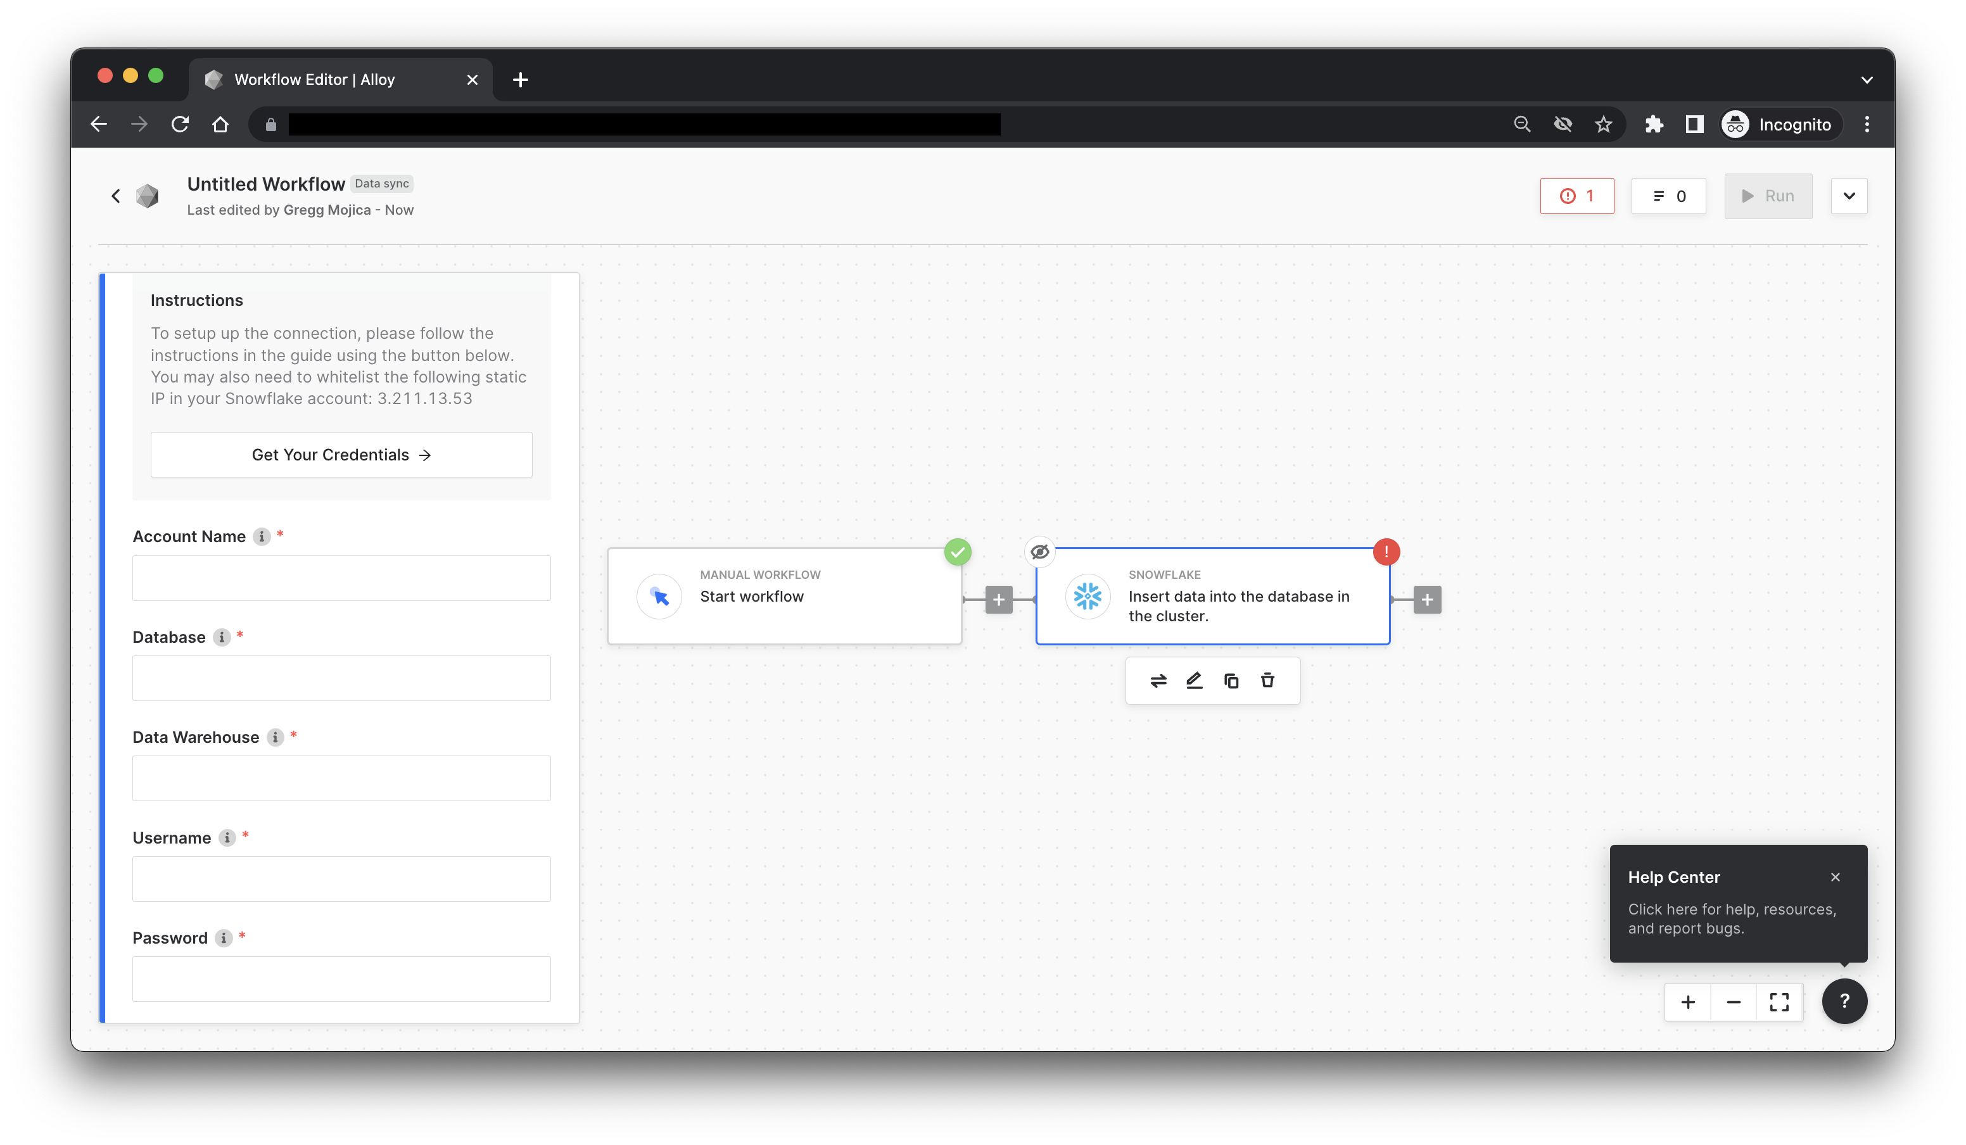Click the Snowflake logo icon in block
1966x1145 pixels.
[1088, 597]
